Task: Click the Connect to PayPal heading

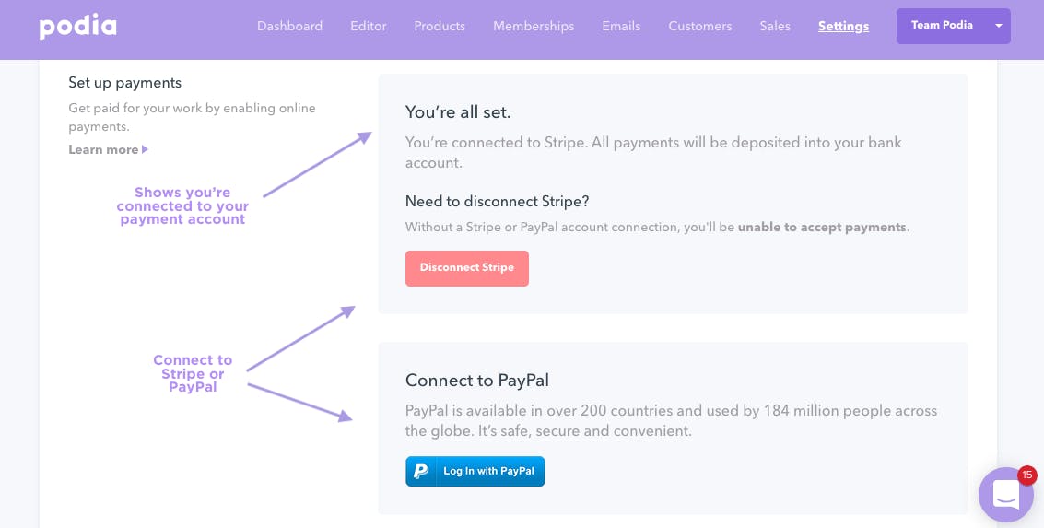Action: [x=476, y=381]
